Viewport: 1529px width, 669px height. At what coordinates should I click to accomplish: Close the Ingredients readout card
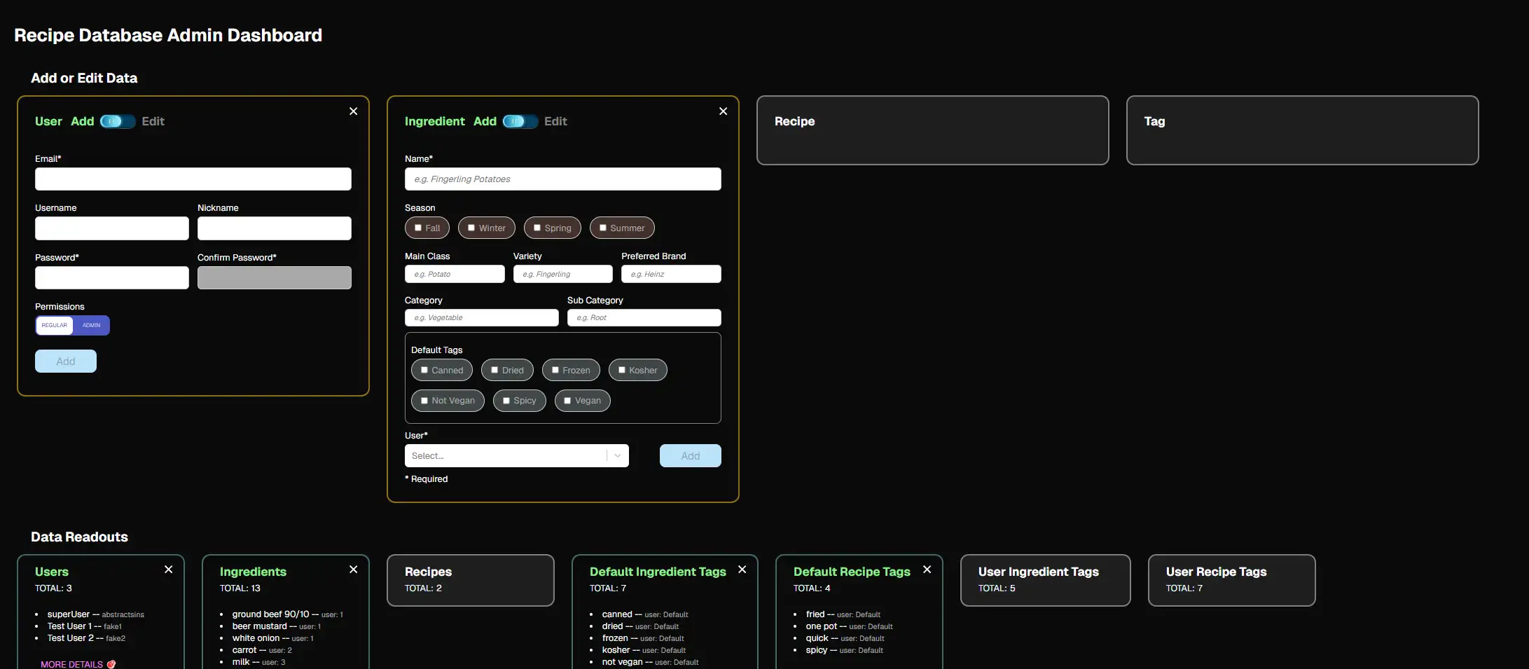[x=354, y=570]
